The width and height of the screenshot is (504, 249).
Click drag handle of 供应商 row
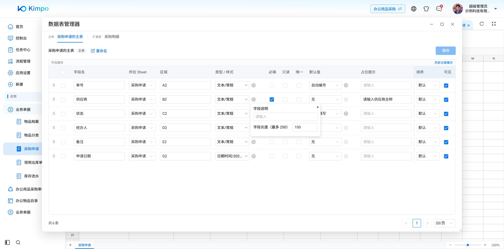tap(54, 99)
